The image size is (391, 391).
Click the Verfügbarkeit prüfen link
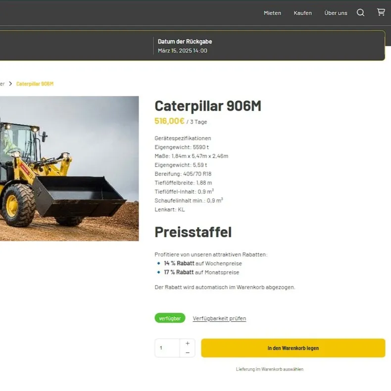coord(219,318)
